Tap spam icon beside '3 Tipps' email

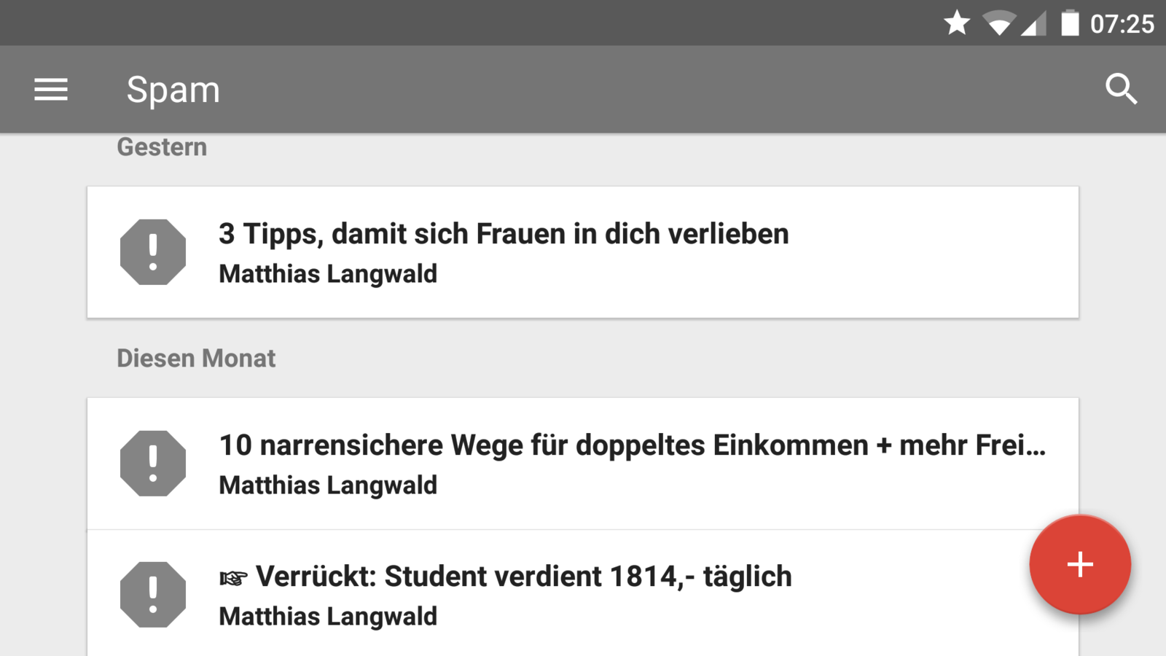click(x=153, y=252)
